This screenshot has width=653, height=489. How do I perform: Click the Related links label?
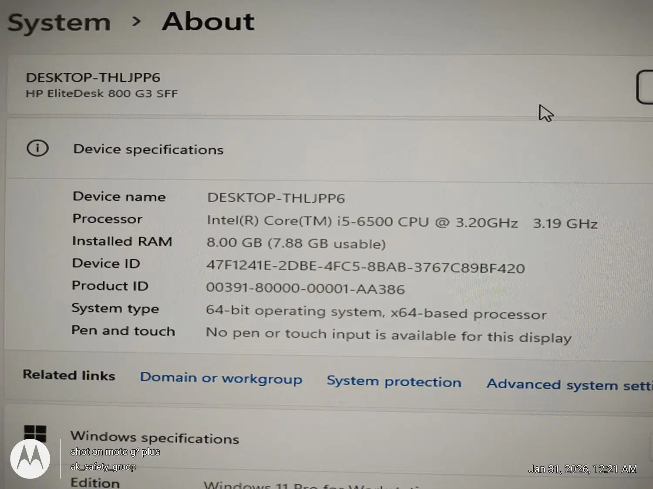(x=69, y=375)
